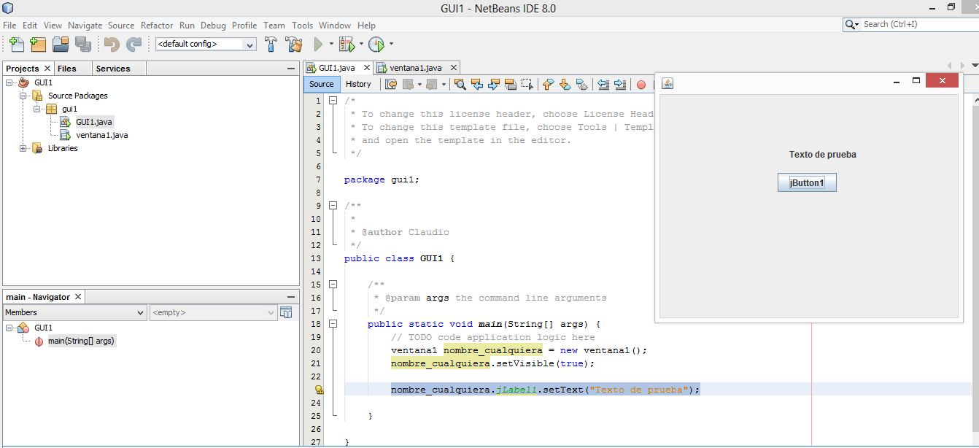Toggle the red breakpoint circle icon

tap(641, 84)
